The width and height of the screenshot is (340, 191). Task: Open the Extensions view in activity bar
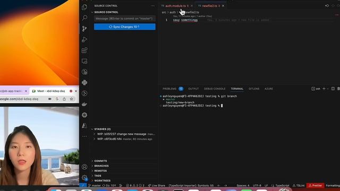point(84,50)
